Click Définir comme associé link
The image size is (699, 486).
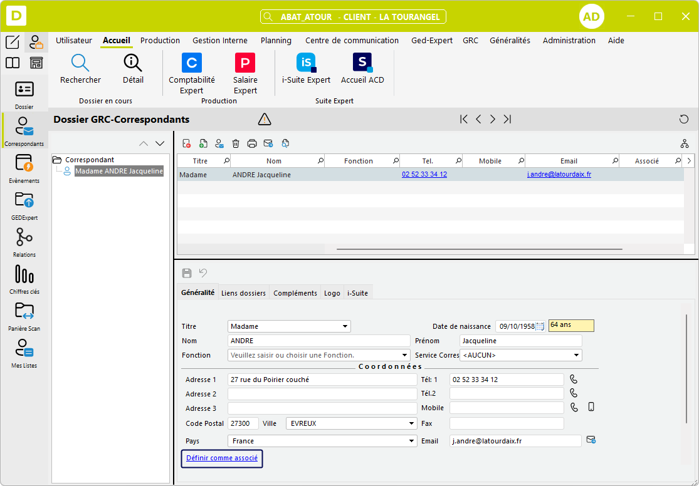(222, 458)
